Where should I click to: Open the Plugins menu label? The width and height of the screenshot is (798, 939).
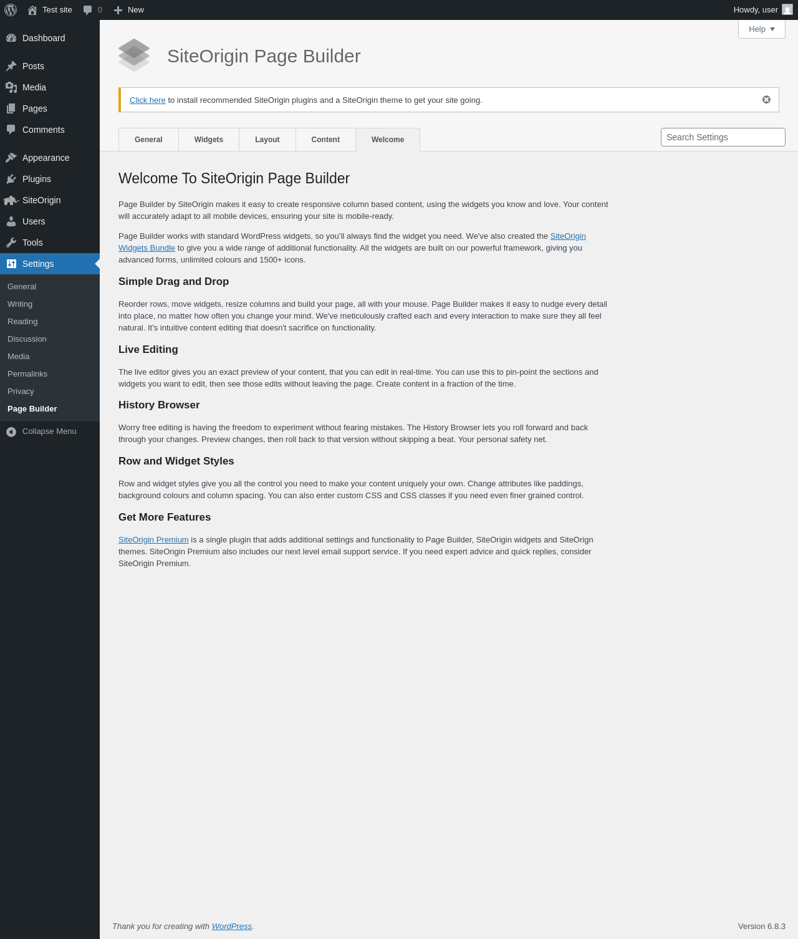coord(37,179)
